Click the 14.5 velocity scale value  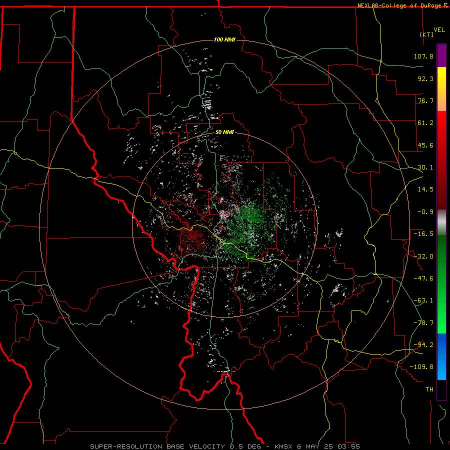coord(425,189)
